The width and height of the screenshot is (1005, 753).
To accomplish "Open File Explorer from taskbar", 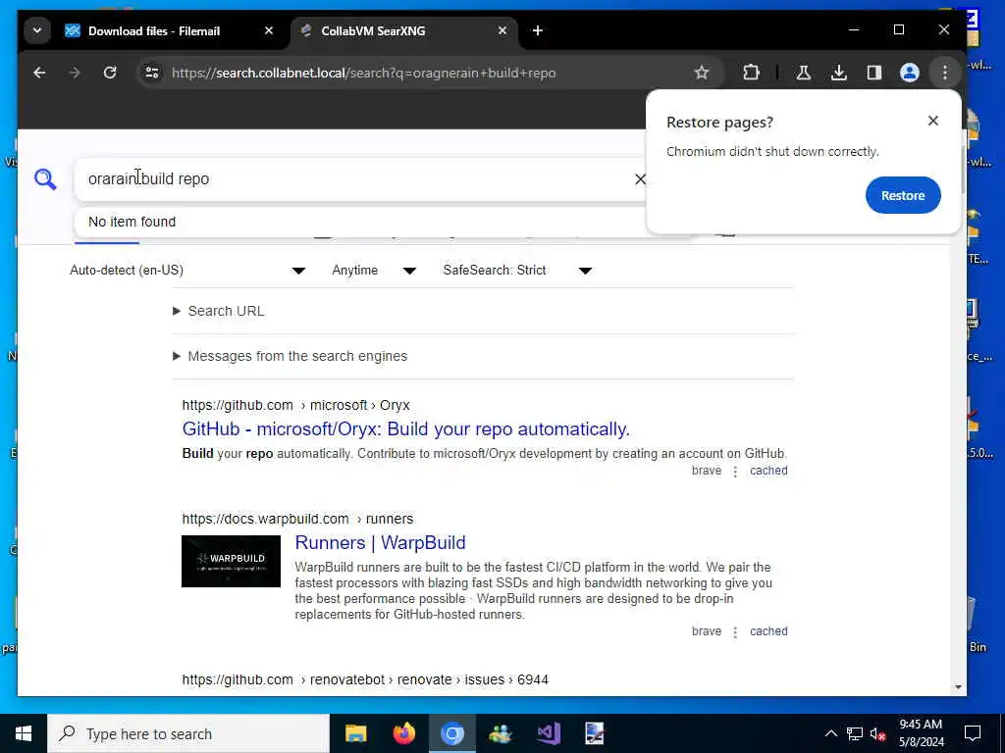I will (x=355, y=733).
